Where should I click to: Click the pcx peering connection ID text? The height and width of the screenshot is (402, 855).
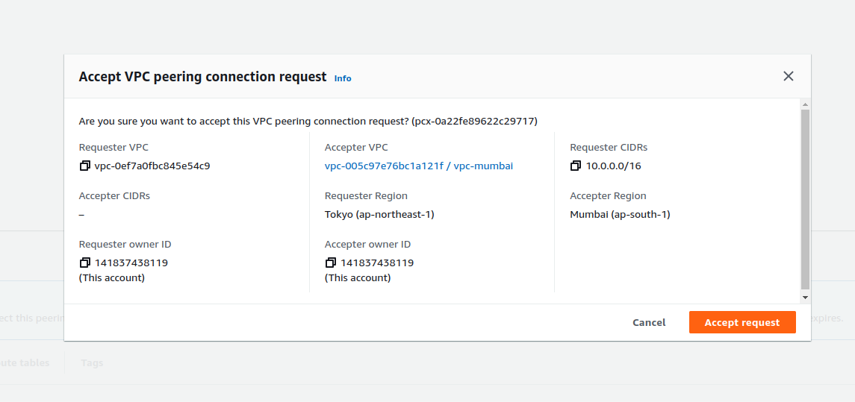[474, 121]
